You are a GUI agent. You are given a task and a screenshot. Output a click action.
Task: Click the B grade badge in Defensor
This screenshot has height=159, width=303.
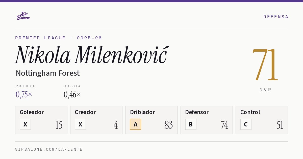(x=191, y=124)
